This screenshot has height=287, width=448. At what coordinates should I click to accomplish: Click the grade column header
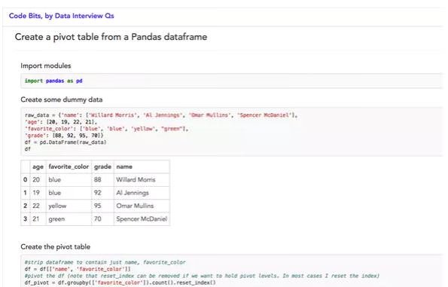102,166
